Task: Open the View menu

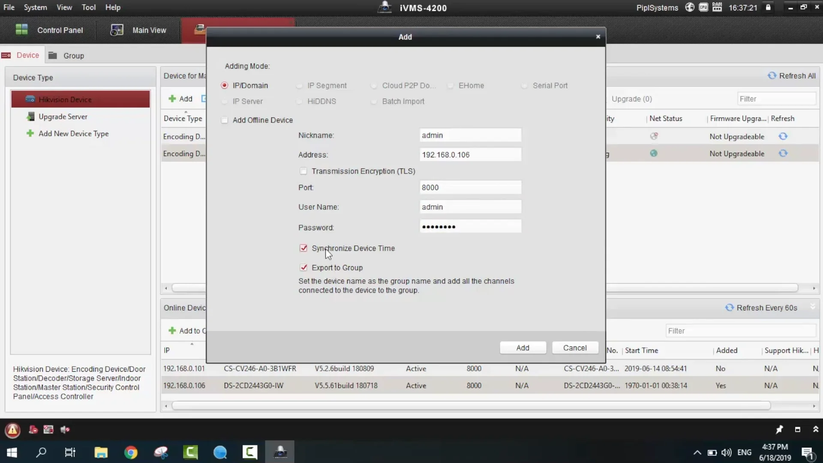Action: tap(64, 7)
